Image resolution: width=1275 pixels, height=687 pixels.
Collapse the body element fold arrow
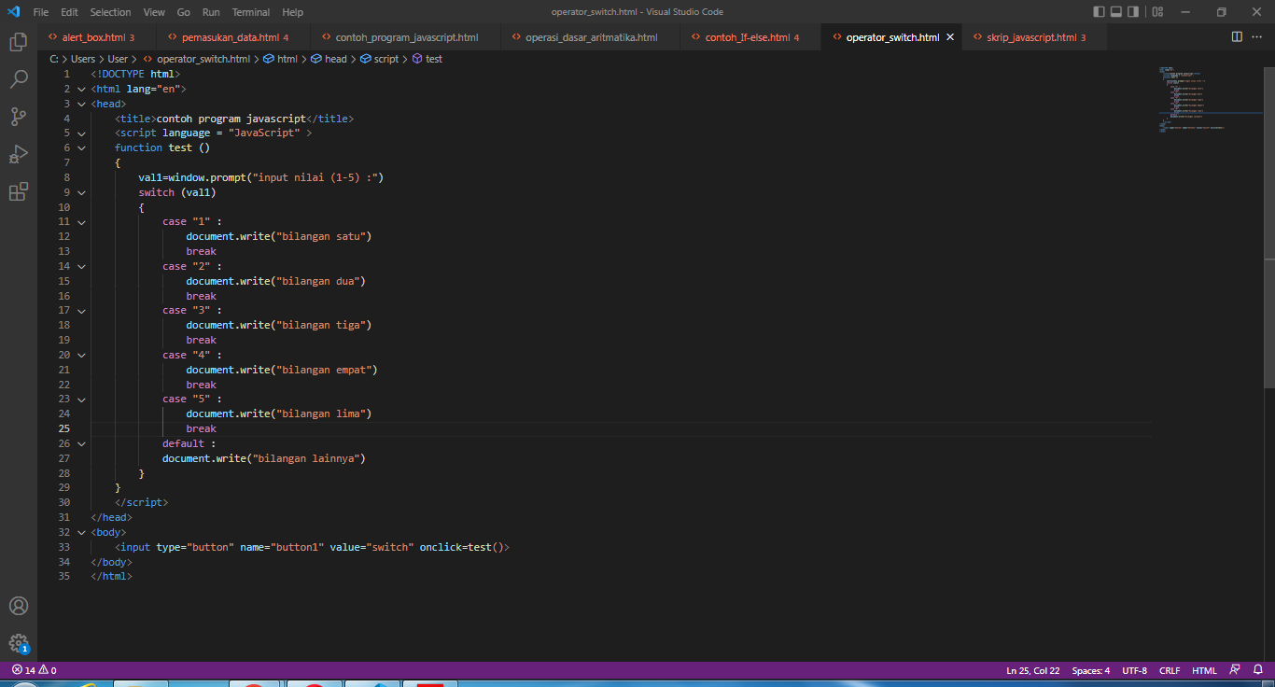click(x=81, y=532)
